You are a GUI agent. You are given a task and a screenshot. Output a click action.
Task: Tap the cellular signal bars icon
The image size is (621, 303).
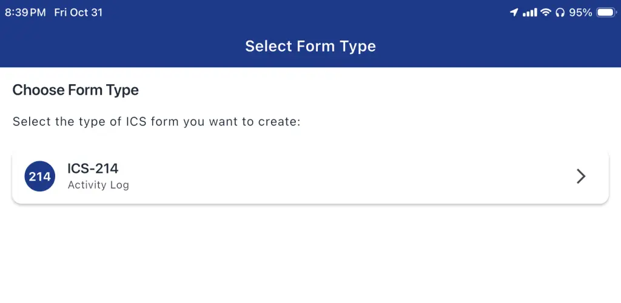(x=530, y=13)
